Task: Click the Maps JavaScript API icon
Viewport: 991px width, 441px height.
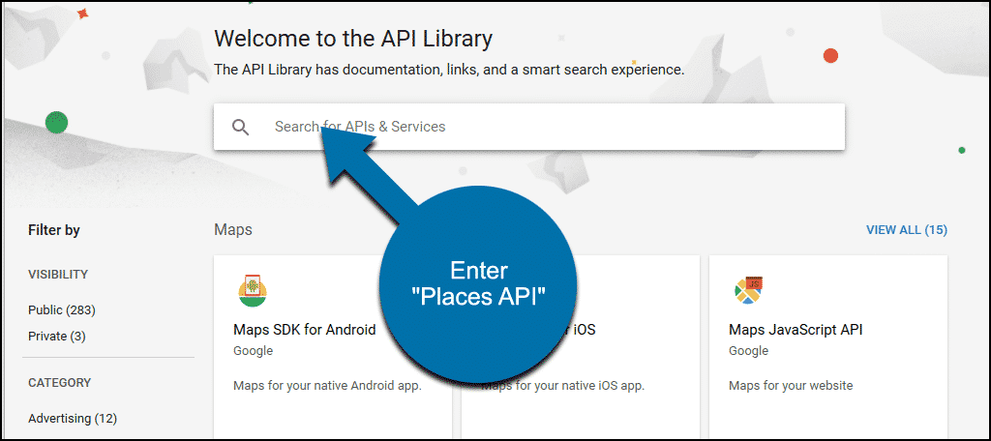Action: 748,291
